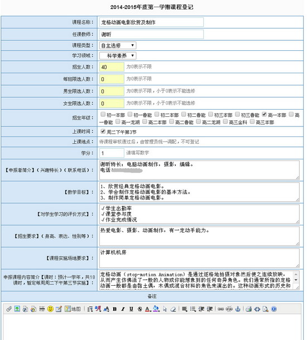This screenshot has width=307, height=340.
Task: Click the 地图 map insert button
Action: pos(73,309)
